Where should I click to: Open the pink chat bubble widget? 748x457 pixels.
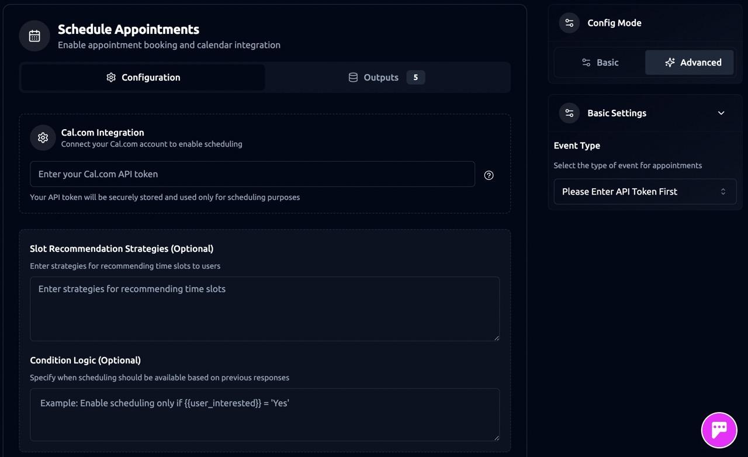[x=719, y=430]
